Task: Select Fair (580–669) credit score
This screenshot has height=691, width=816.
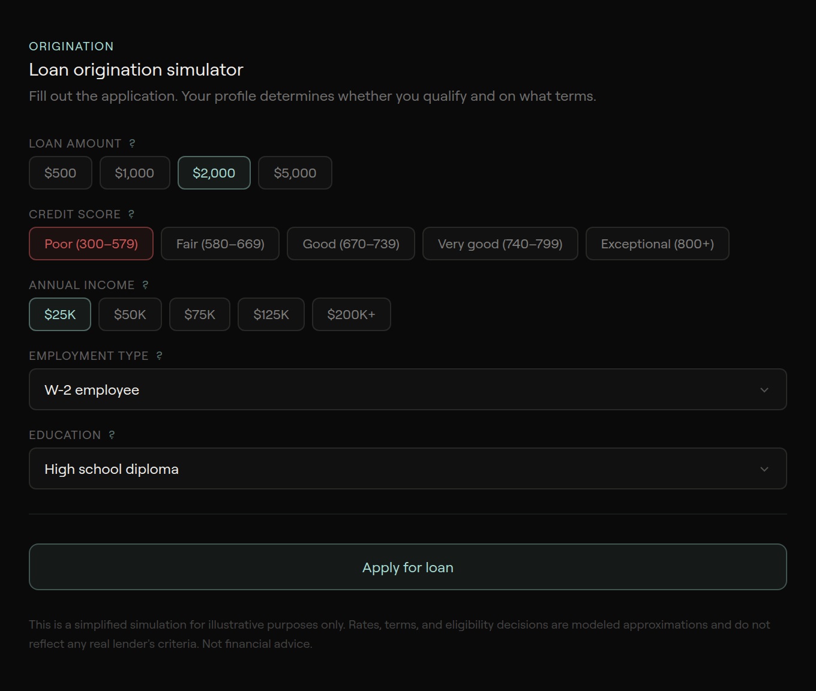Action: pyautogui.click(x=220, y=244)
